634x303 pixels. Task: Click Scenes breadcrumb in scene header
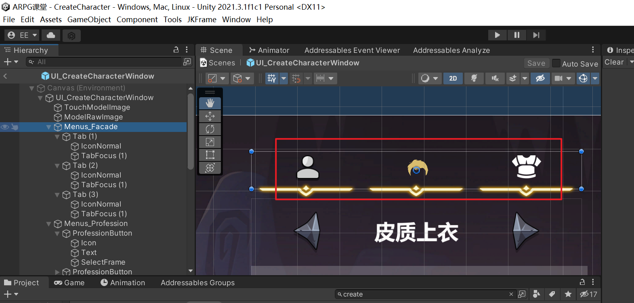[218, 63]
